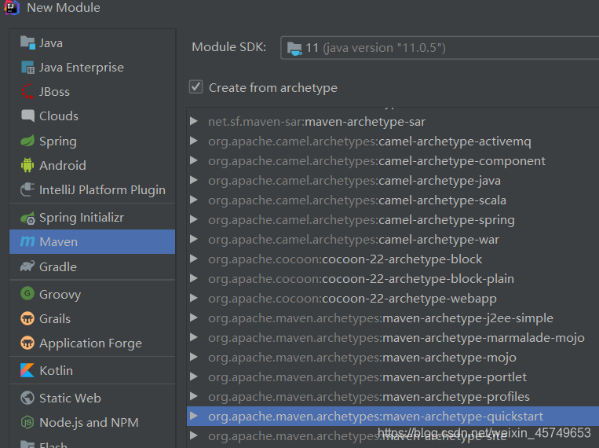Select Java Enterprise module type
599x448 pixels.
click(92, 68)
